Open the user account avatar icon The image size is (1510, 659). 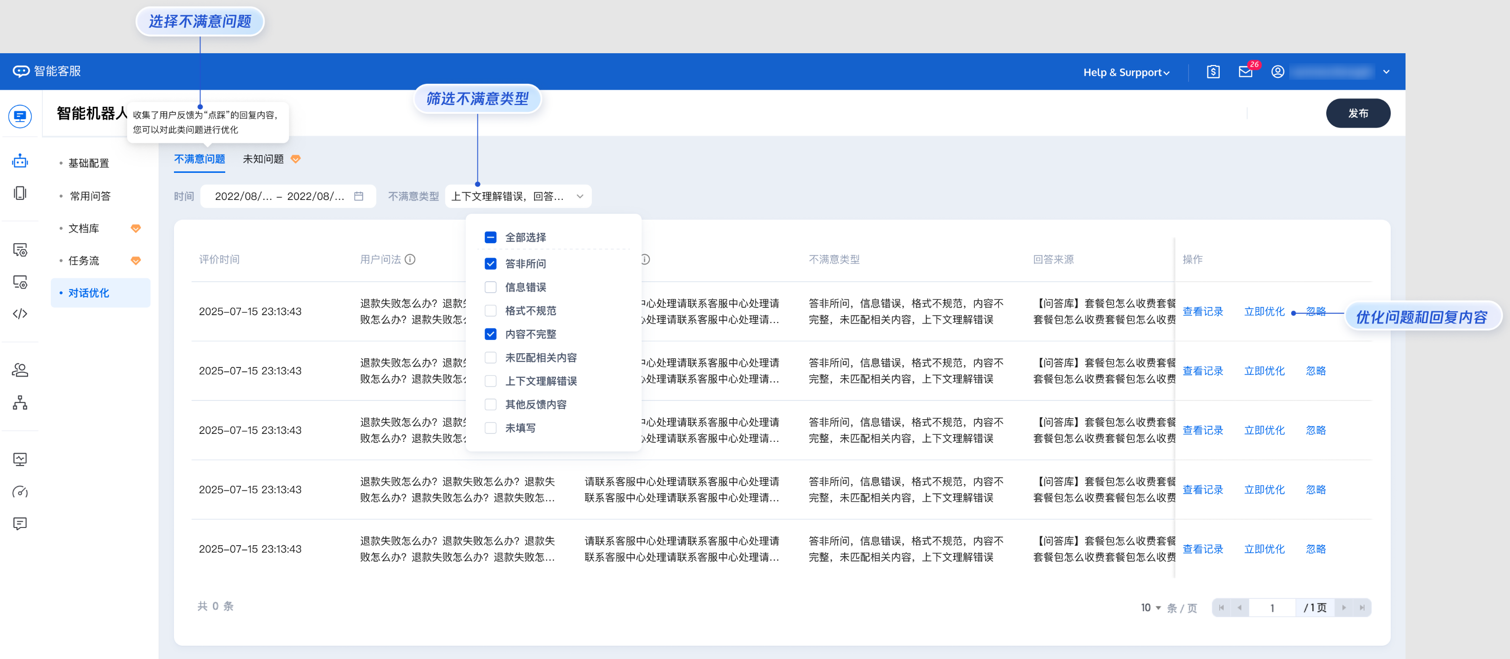pos(1277,72)
